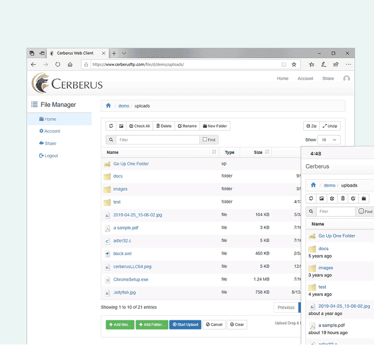This screenshot has width=374, height=345.
Task: Enable the Find checkbox beside filter
Action: 205,139
